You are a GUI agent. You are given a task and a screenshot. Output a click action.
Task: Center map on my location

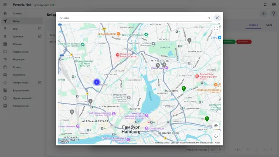216,126
